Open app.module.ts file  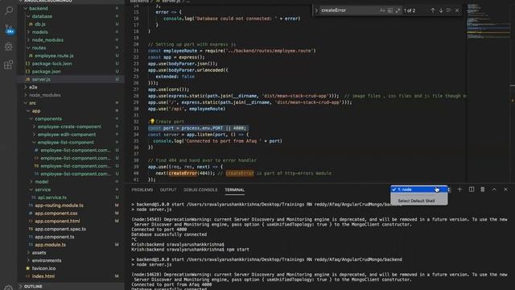pos(50,245)
